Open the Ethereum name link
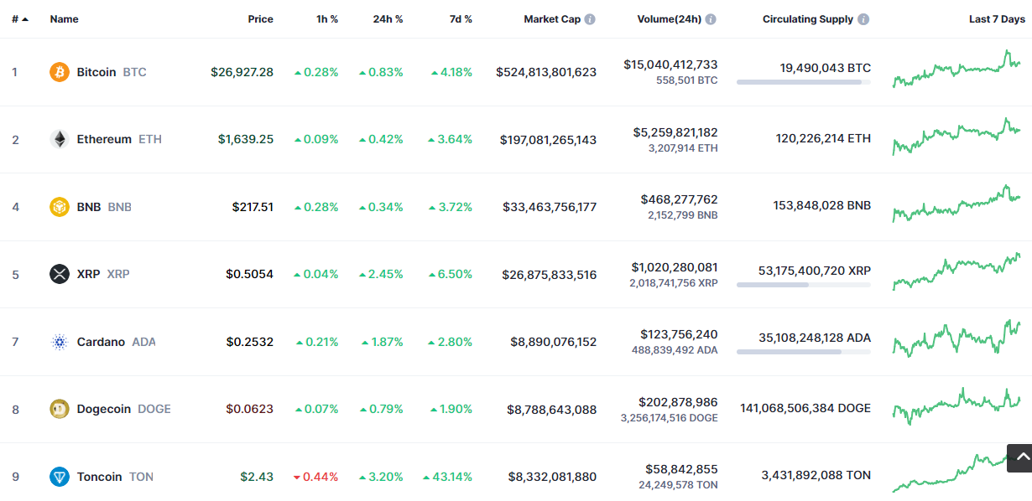Screen dimensions: 1032x501 point(104,139)
